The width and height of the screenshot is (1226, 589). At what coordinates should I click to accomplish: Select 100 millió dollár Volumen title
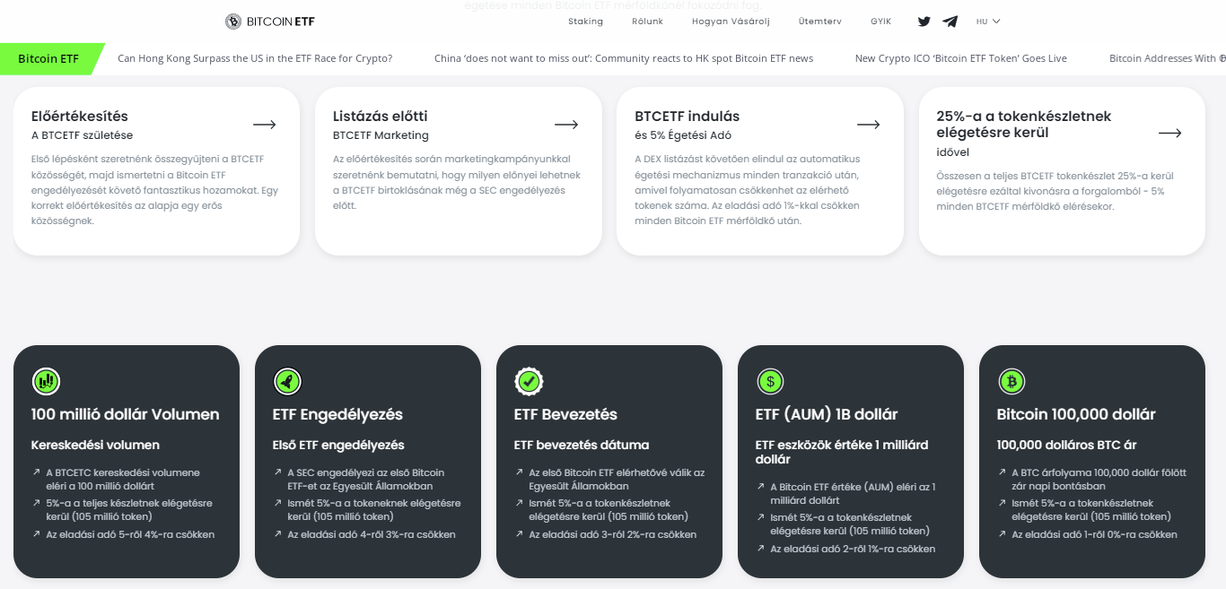(x=126, y=415)
